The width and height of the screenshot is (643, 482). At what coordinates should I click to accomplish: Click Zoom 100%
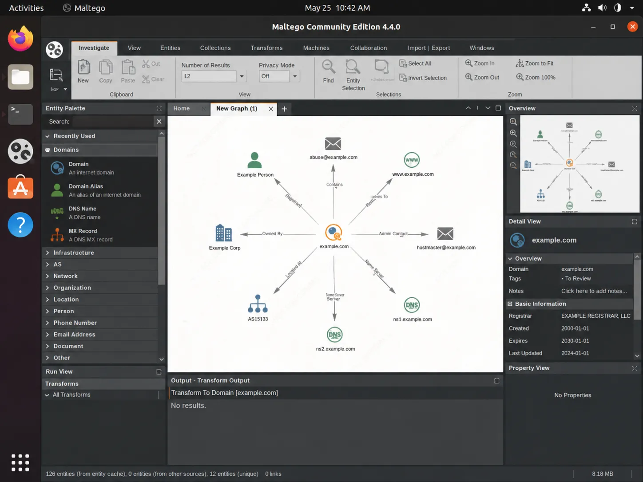(536, 77)
